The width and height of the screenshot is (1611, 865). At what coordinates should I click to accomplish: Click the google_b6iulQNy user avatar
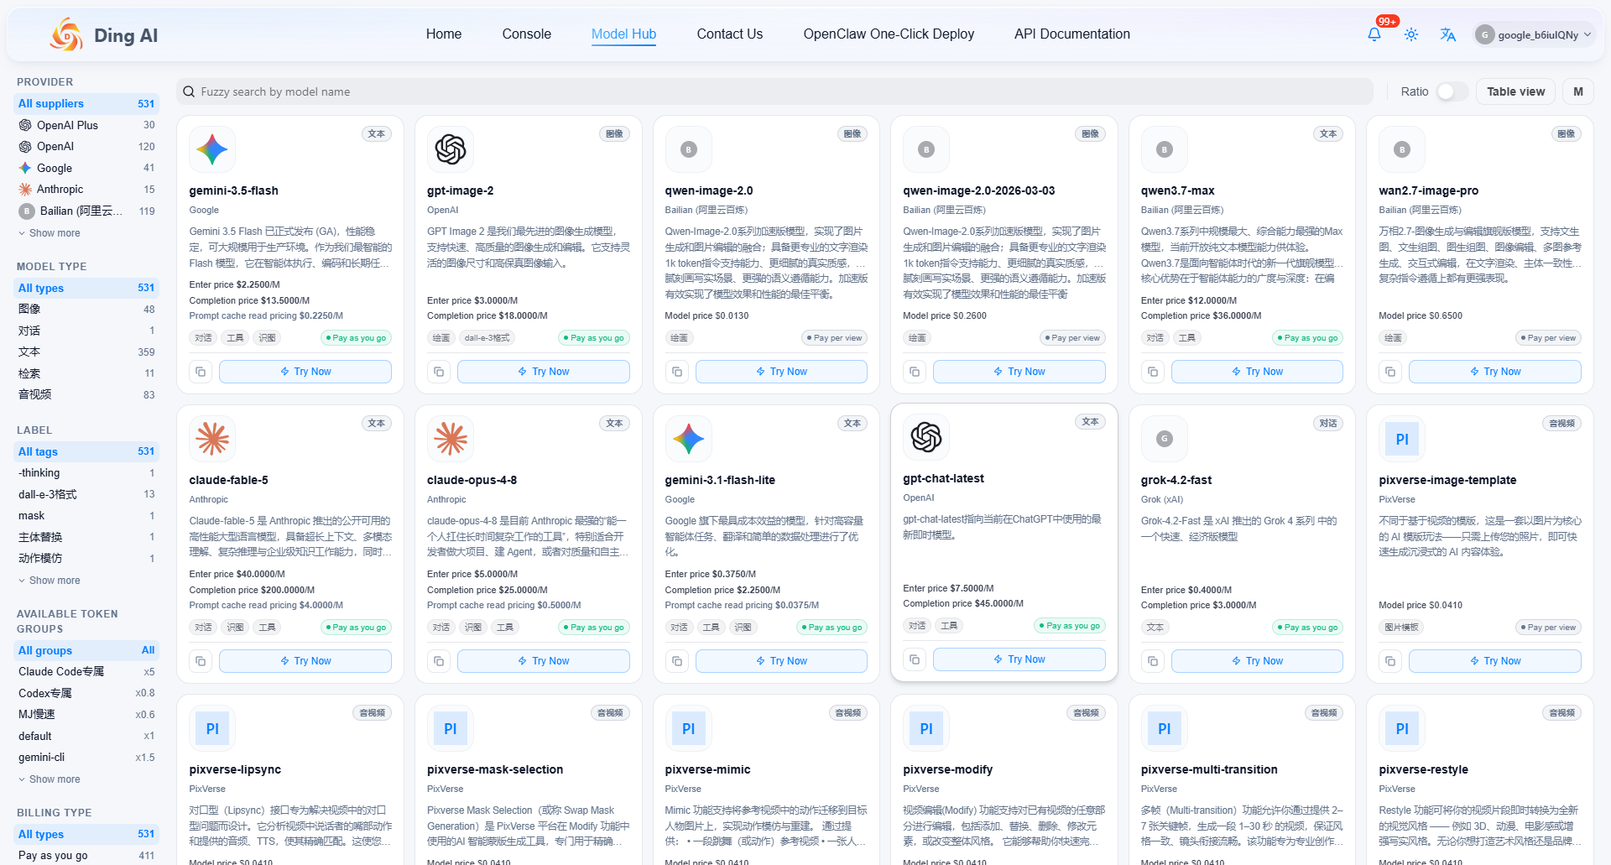pyautogui.click(x=1485, y=34)
